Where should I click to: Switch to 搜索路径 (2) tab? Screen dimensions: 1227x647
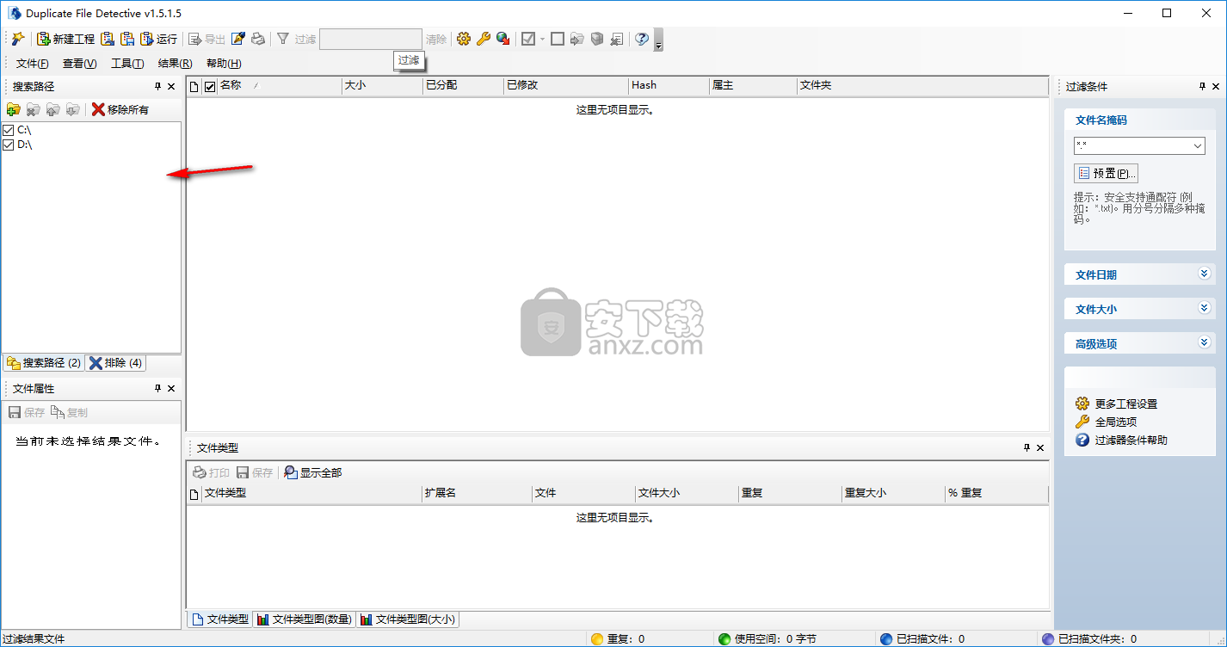tap(43, 363)
